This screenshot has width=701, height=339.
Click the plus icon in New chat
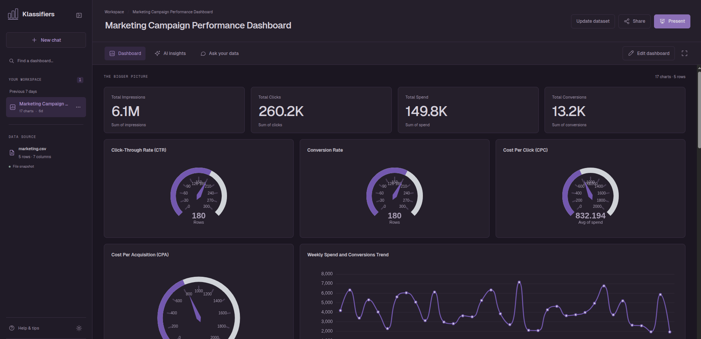[34, 40]
